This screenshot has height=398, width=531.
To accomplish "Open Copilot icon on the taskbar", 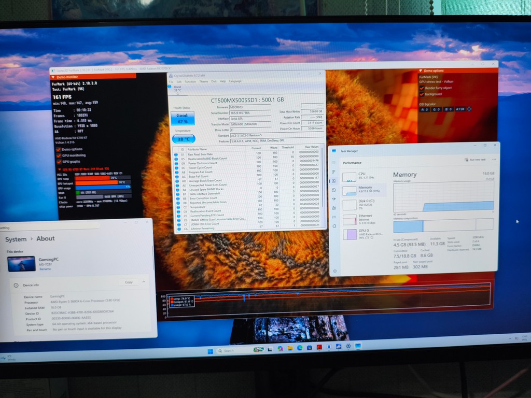I will 280,349.
